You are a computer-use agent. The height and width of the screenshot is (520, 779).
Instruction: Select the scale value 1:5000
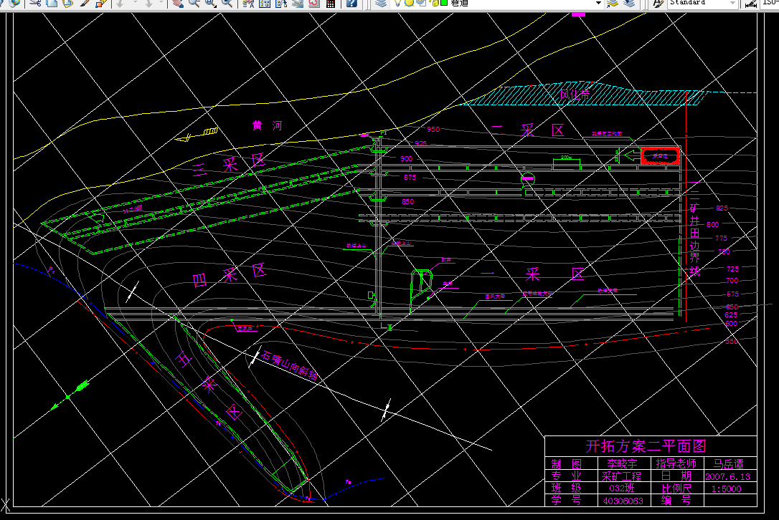coord(727,488)
